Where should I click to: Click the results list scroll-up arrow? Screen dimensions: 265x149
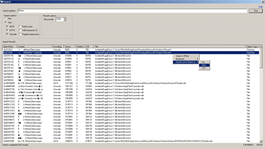[x=260, y=47]
